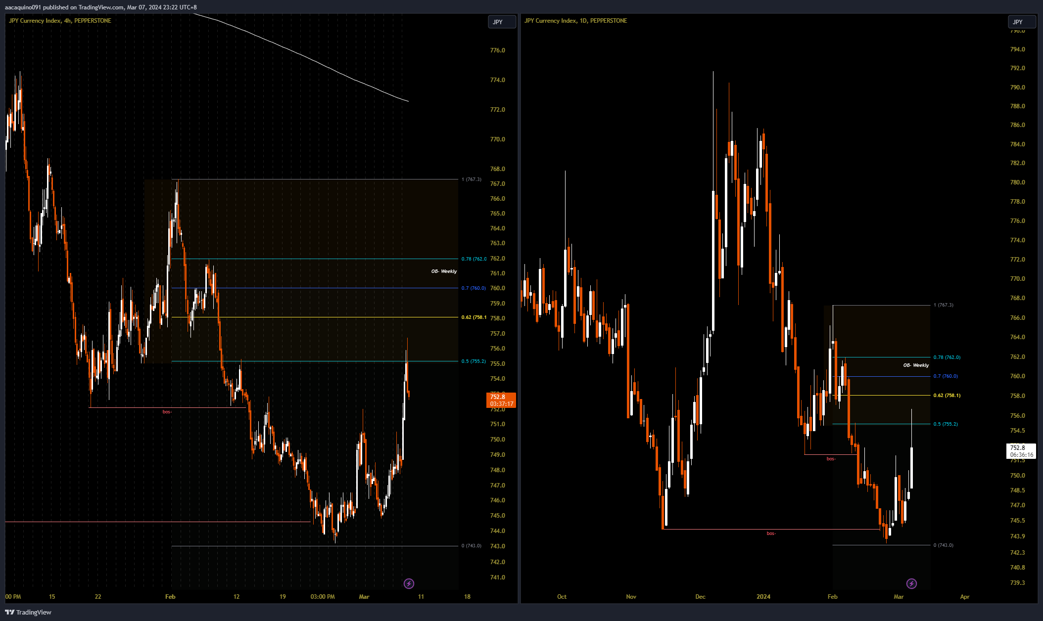Click 770.0 on the 4h price scale
This screenshot has width=1043, height=621.
[x=497, y=139]
